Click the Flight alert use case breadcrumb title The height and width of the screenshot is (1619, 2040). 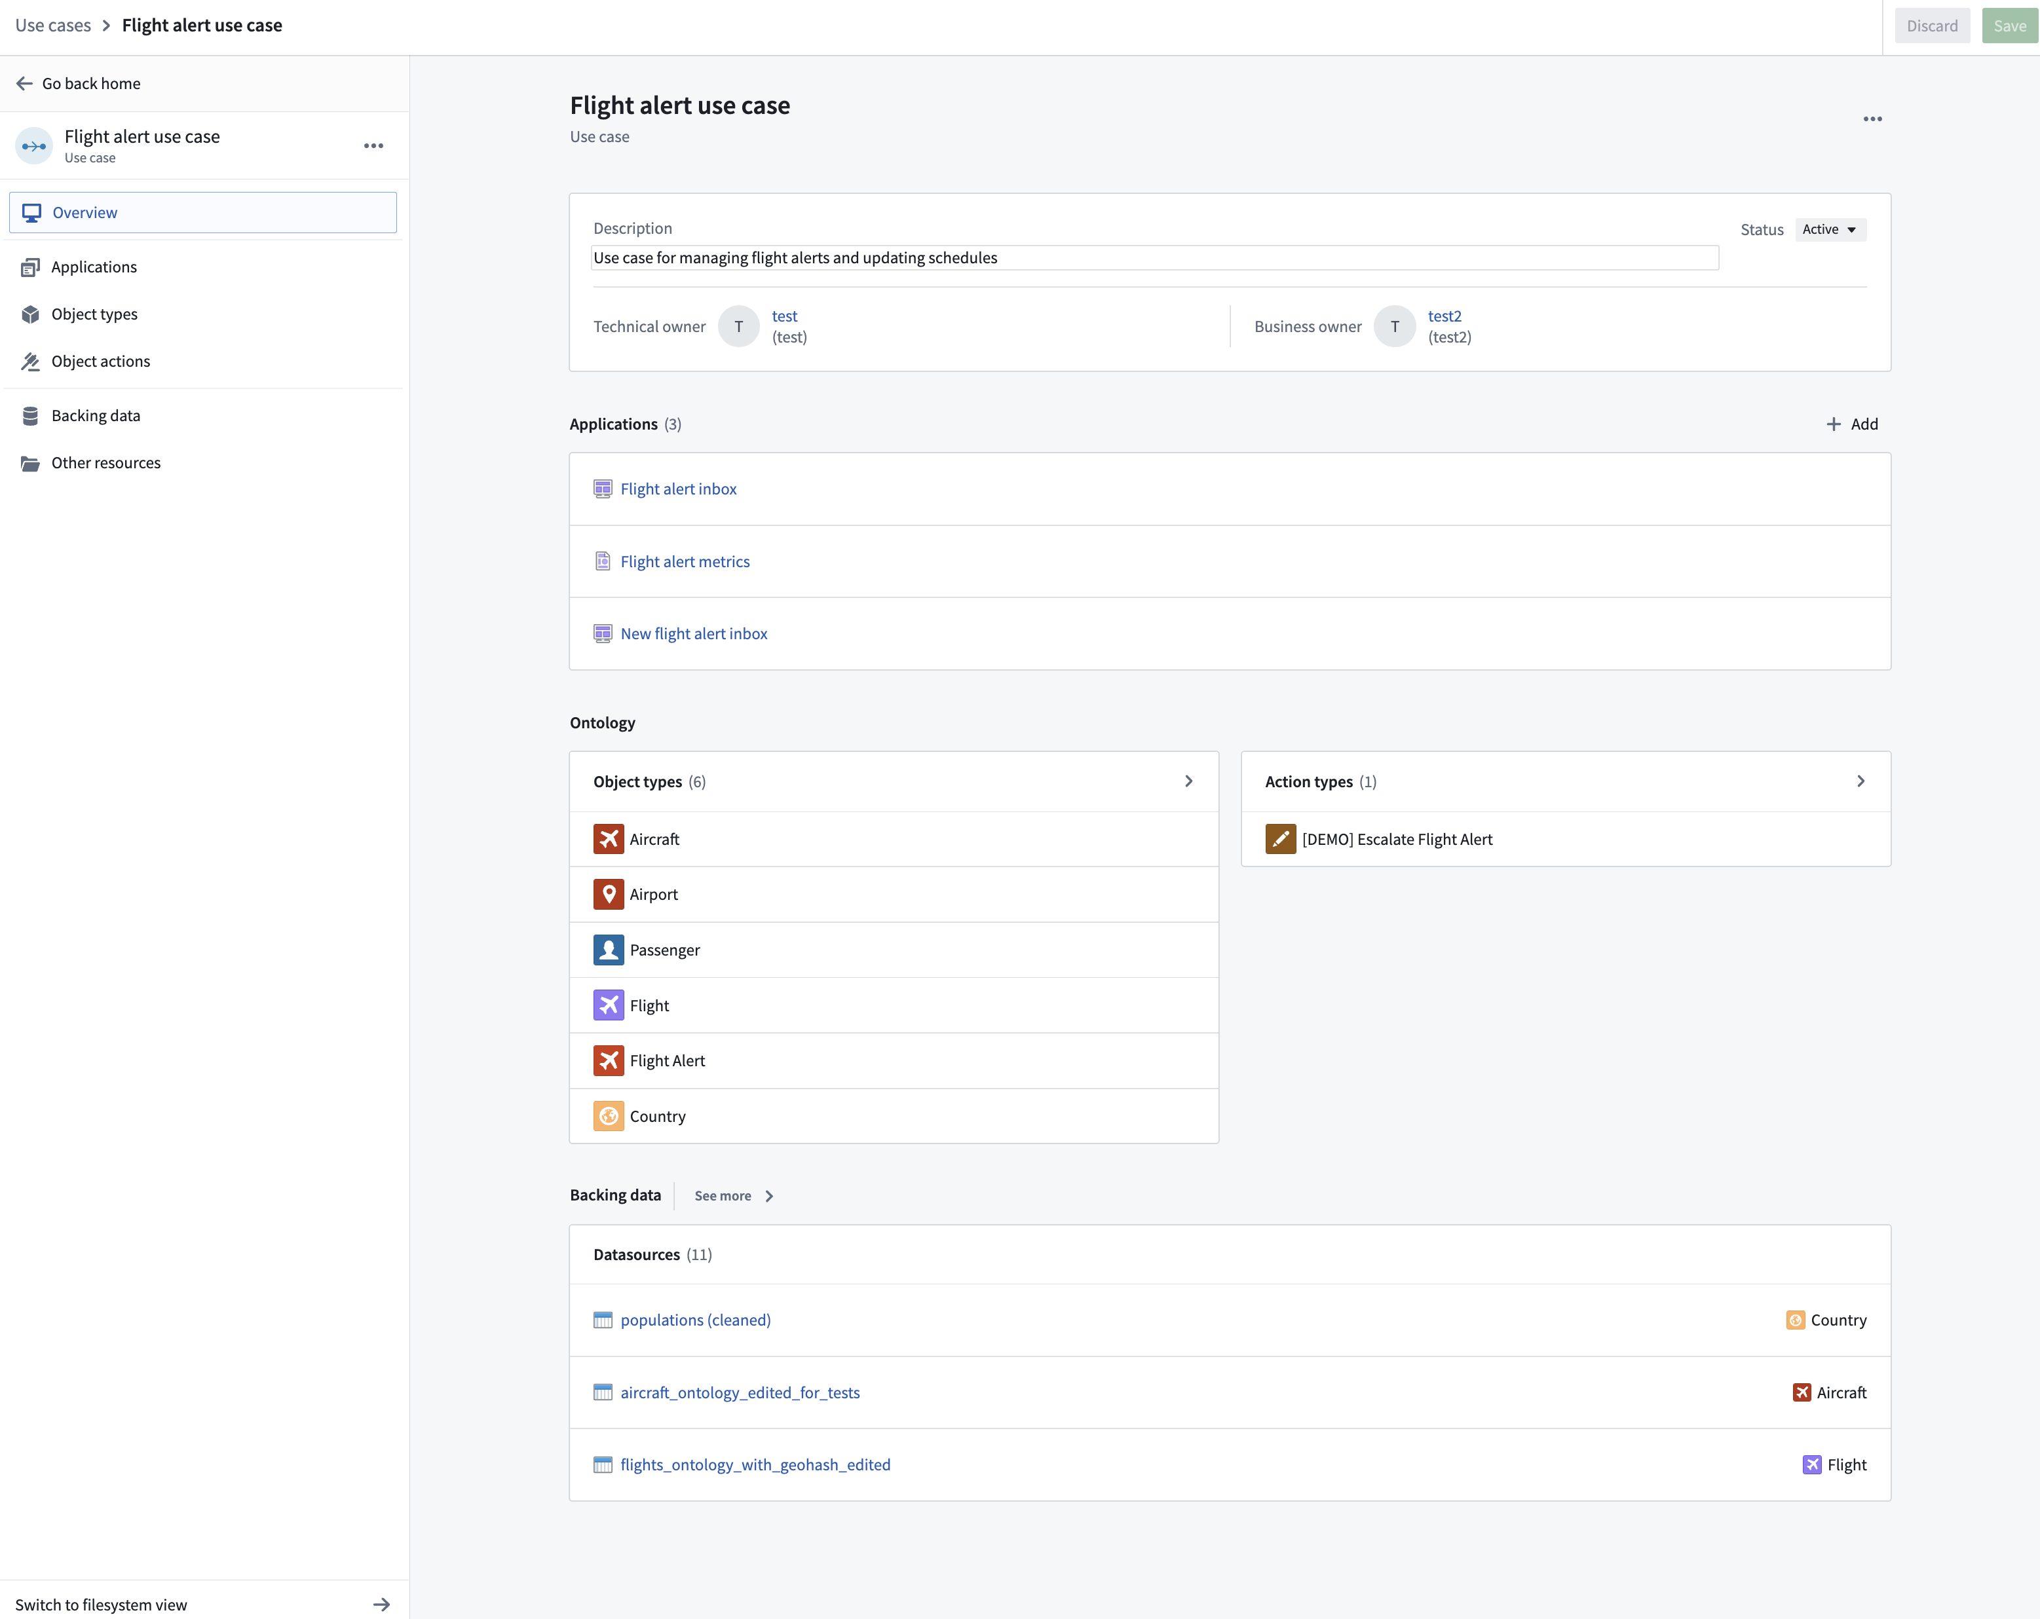point(202,26)
